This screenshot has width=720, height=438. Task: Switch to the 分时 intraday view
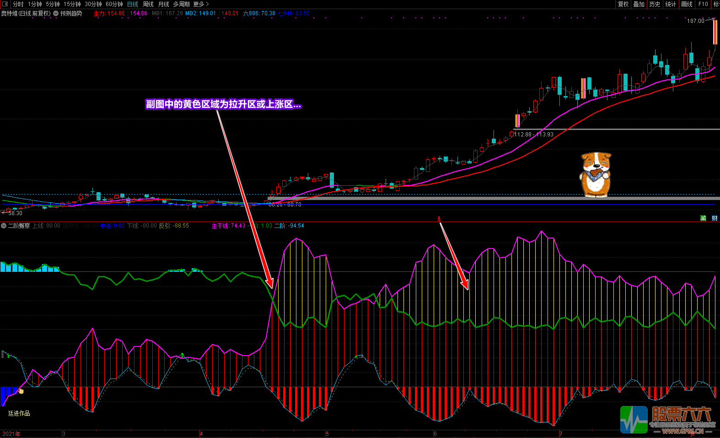(x=18, y=4)
